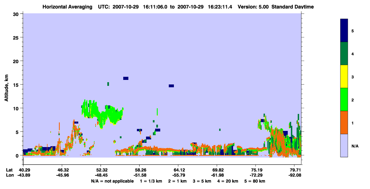
Task: Click the orange level 1 color swatch
Action: click(x=344, y=122)
